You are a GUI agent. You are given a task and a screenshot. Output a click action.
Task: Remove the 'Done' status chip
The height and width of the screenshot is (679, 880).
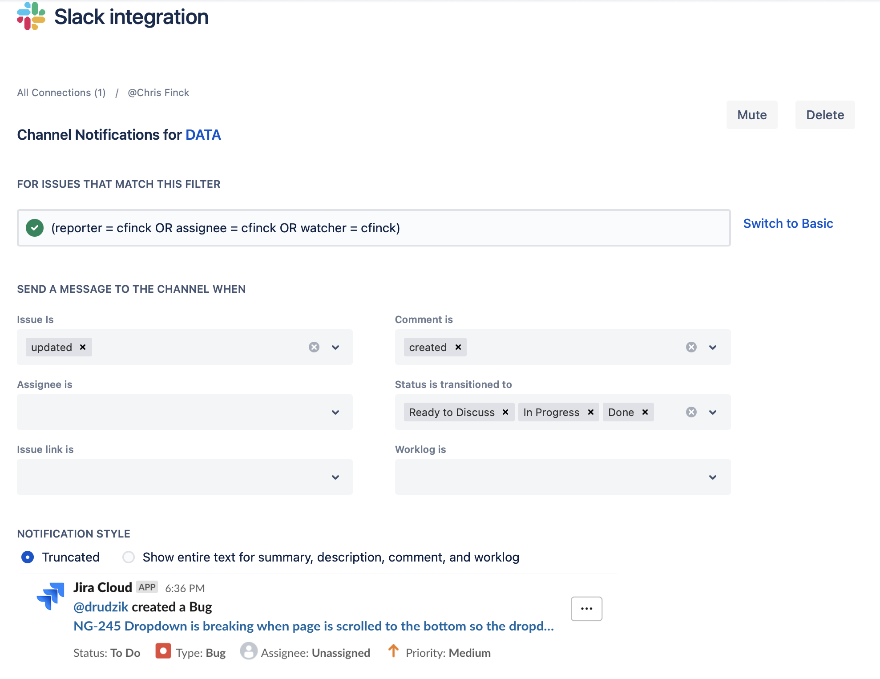pos(645,412)
